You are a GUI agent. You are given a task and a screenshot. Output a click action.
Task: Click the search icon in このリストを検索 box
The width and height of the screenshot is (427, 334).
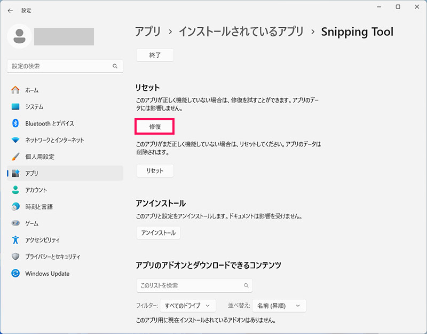tap(246, 285)
